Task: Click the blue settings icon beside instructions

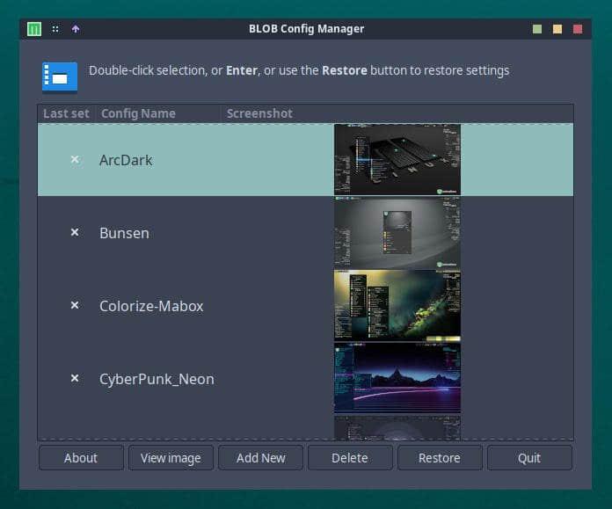Action: pos(60,77)
